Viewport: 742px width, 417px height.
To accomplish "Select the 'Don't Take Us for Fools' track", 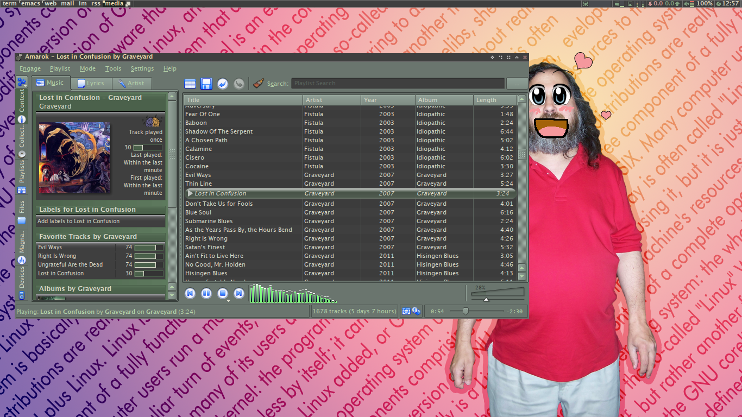I will [x=349, y=204].
